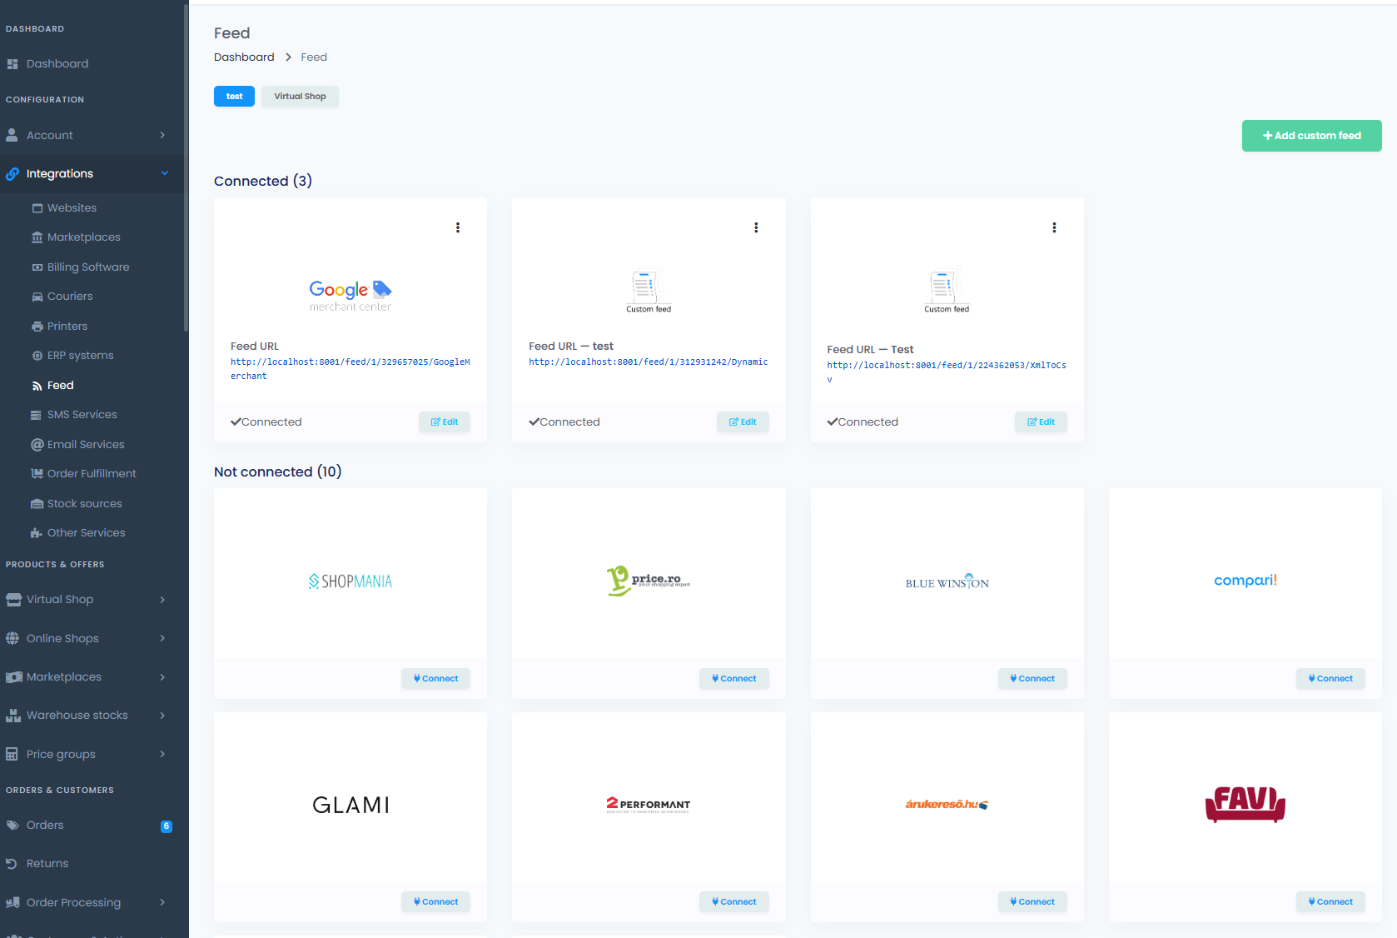Click the Couriers car icon
The width and height of the screenshot is (1397, 938).
[x=37, y=297]
